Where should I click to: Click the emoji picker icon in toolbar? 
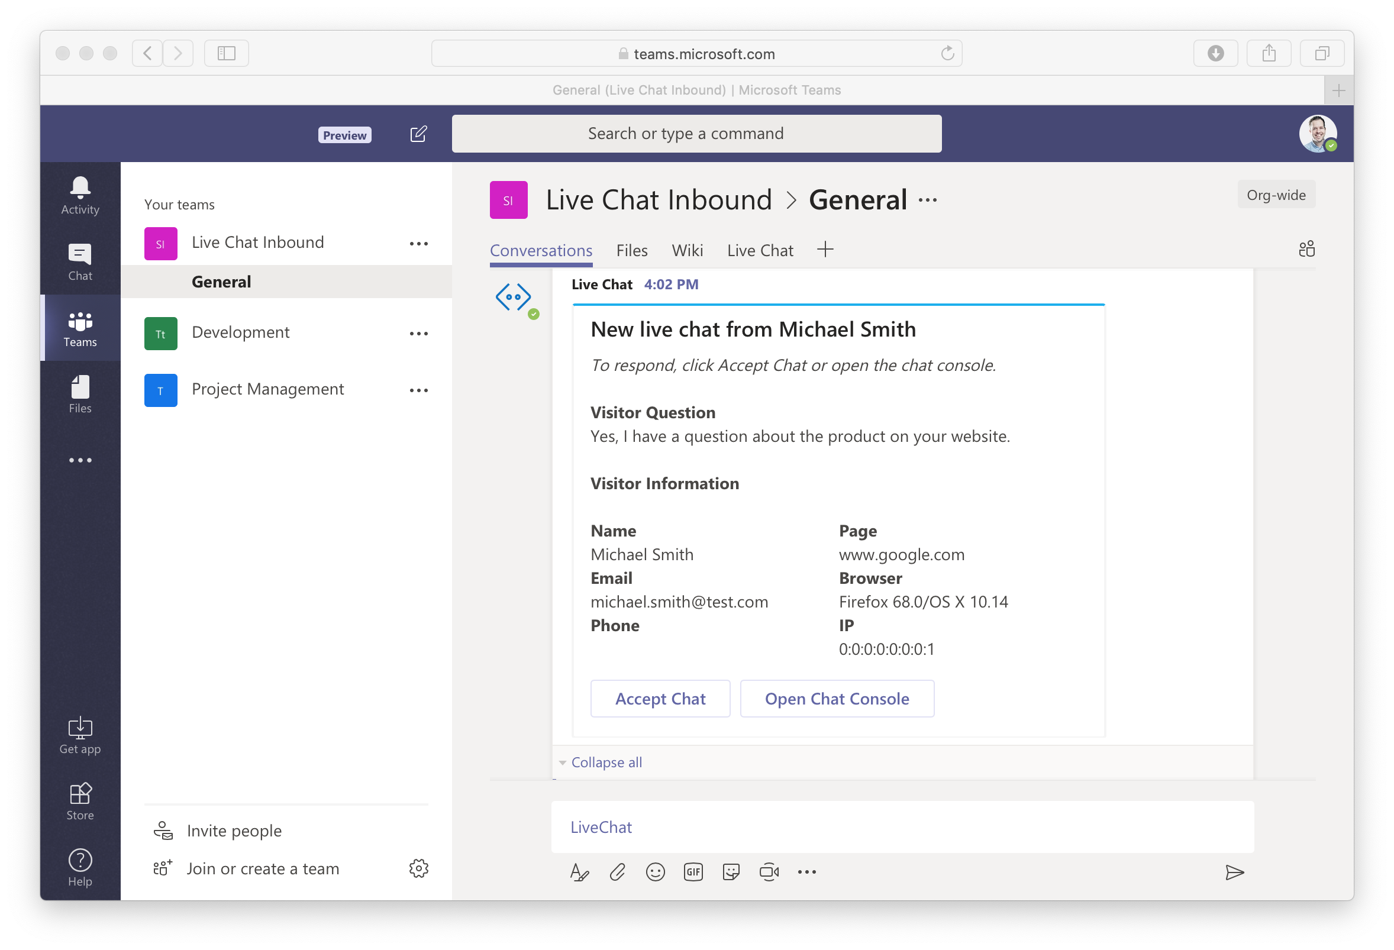pyautogui.click(x=657, y=873)
